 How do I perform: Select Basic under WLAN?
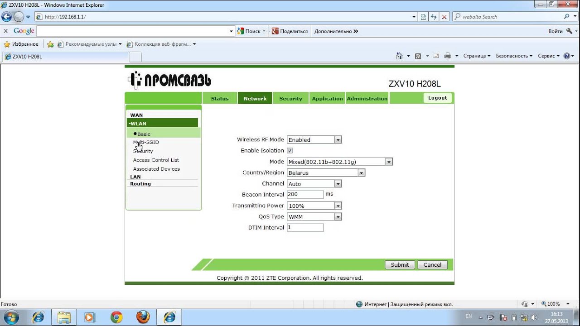coord(144,134)
